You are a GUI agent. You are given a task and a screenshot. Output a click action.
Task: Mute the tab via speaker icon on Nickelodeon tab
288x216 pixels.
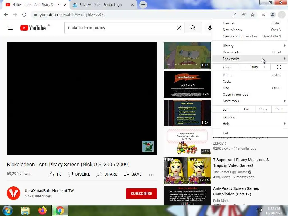[59, 5]
